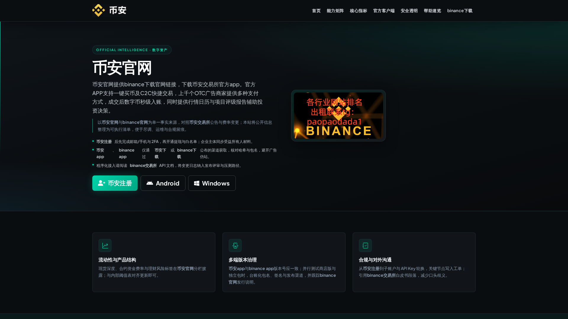Screen dimensions: 568x319
Task: Open the BINANCE banner image
Action: tap(338, 115)
